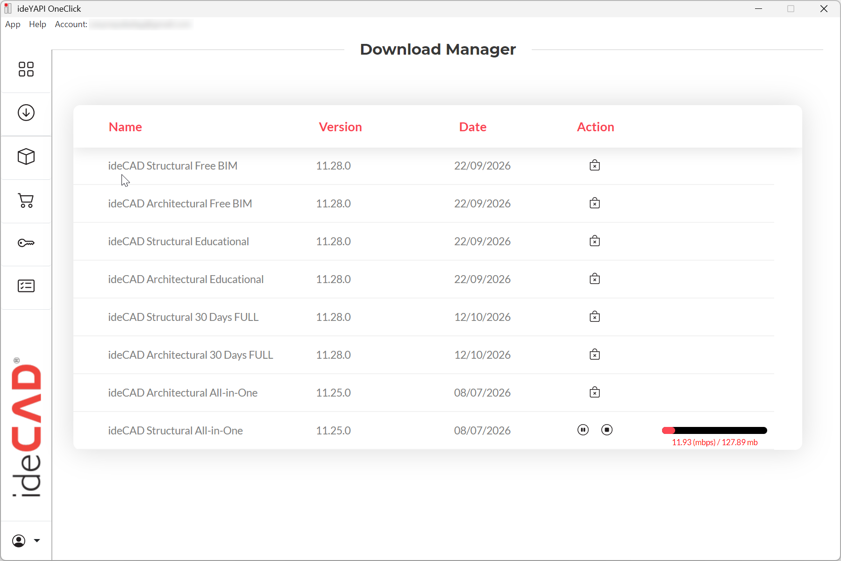The width and height of the screenshot is (841, 561).
Task: Click the red download progress bar
Action: pyautogui.click(x=714, y=430)
